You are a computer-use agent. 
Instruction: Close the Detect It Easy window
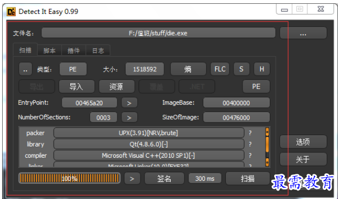click(x=321, y=9)
